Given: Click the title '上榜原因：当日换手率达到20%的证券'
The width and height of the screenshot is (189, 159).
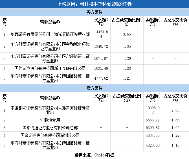Looking at the screenshot, I should (x=95, y=4).
